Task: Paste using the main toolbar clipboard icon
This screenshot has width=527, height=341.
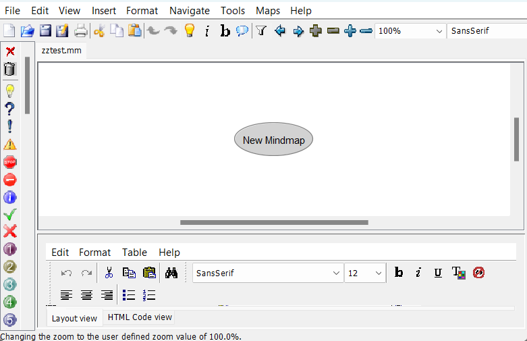Action: coord(135,31)
